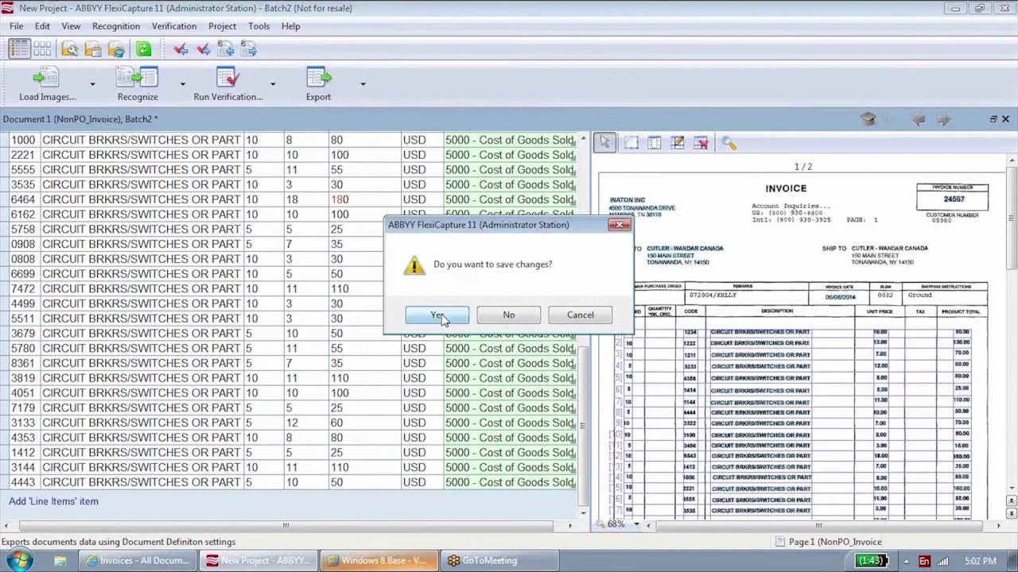Click next document icon with right arrow
1018x572 pixels.
coord(248,49)
